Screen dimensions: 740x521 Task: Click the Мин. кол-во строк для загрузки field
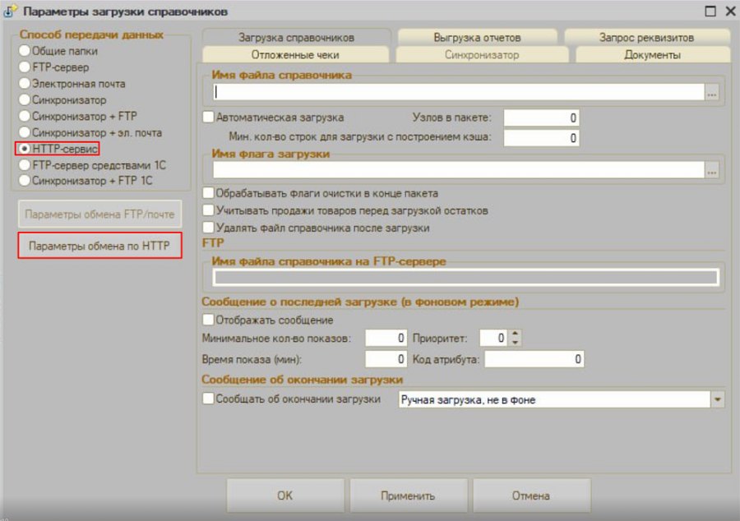tap(541, 138)
